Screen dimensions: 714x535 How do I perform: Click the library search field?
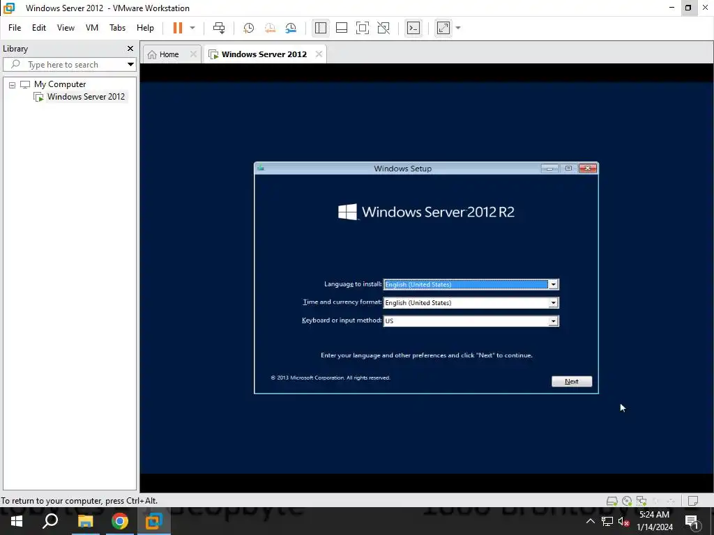63,65
